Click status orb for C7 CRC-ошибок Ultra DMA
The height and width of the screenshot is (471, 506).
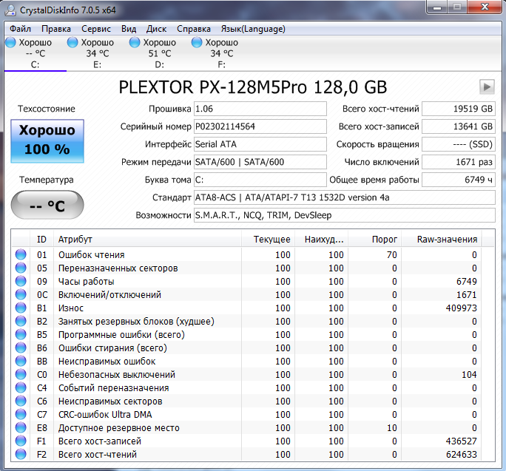[21, 414]
